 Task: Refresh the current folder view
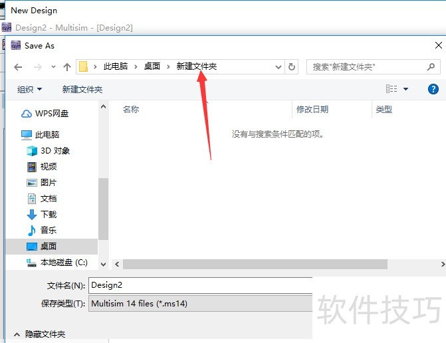[x=292, y=67]
